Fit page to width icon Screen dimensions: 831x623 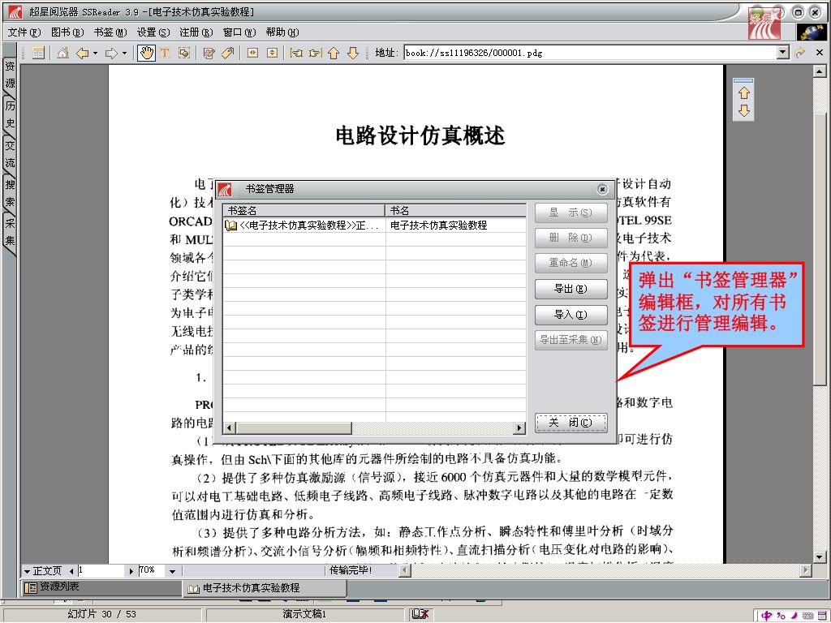[x=253, y=53]
